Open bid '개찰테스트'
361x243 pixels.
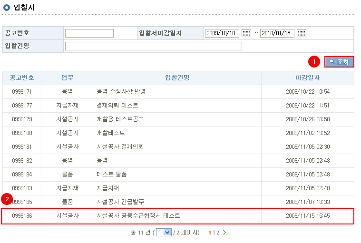[111, 133]
